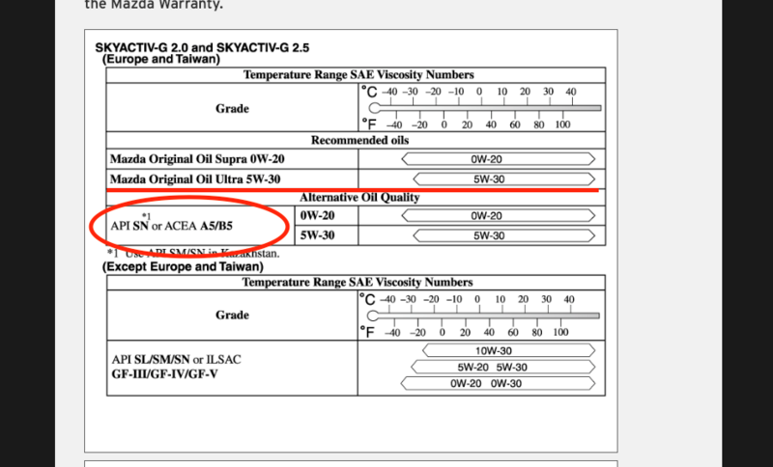Click the "API SL/SM/SN or ILSAC" grade cell
The width and height of the screenshot is (773, 467).
(x=176, y=360)
